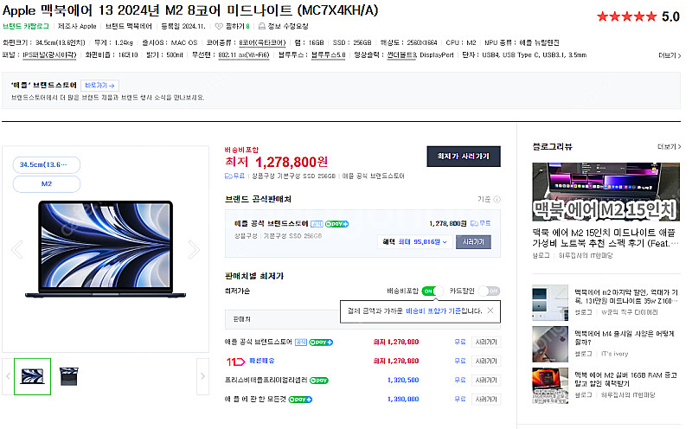Click the 최저가순 sort label
Viewport: 692px width, 429px height.
(237, 291)
